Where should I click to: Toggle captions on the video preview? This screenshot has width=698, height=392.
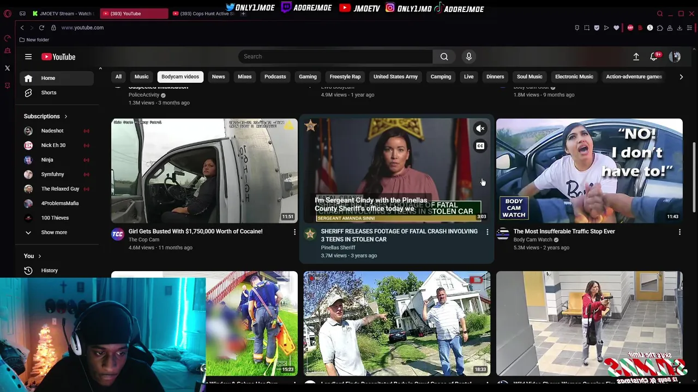[480, 146]
